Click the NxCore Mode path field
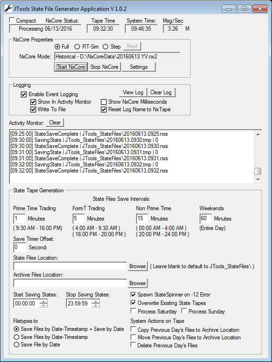This screenshot has height=362, width=272. (117, 57)
